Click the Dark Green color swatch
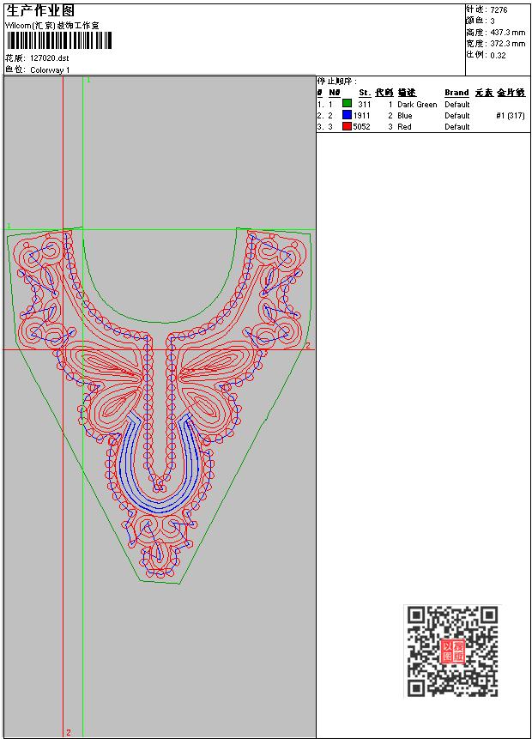This screenshot has height=739, width=532. click(x=347, y=103)
